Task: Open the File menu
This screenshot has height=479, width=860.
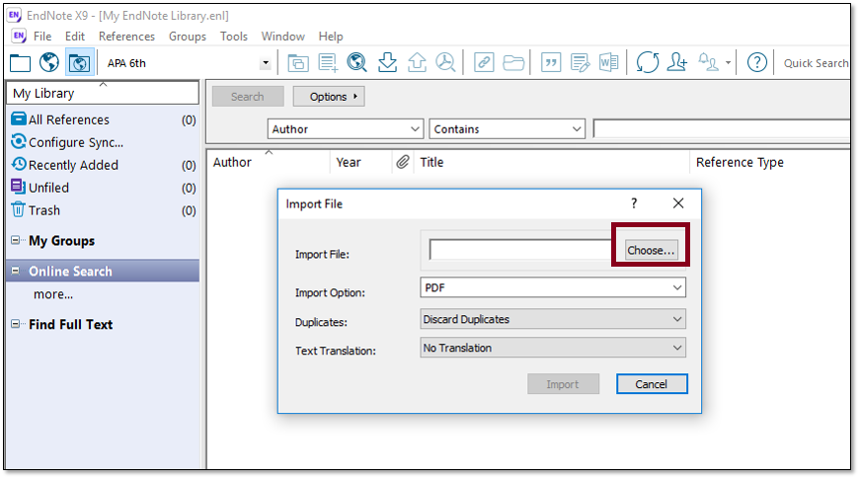Action: (x=42, y=37)
